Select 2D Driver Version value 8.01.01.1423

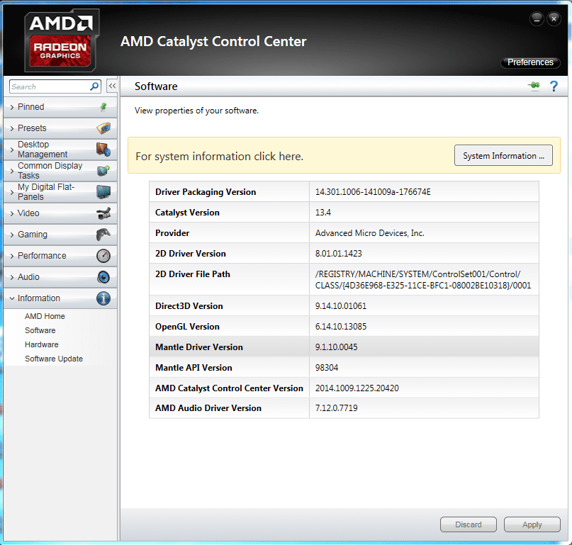339,254
